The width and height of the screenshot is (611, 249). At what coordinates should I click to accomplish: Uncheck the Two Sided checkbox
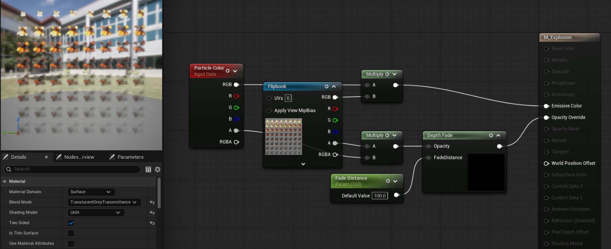tap(71, 223)
